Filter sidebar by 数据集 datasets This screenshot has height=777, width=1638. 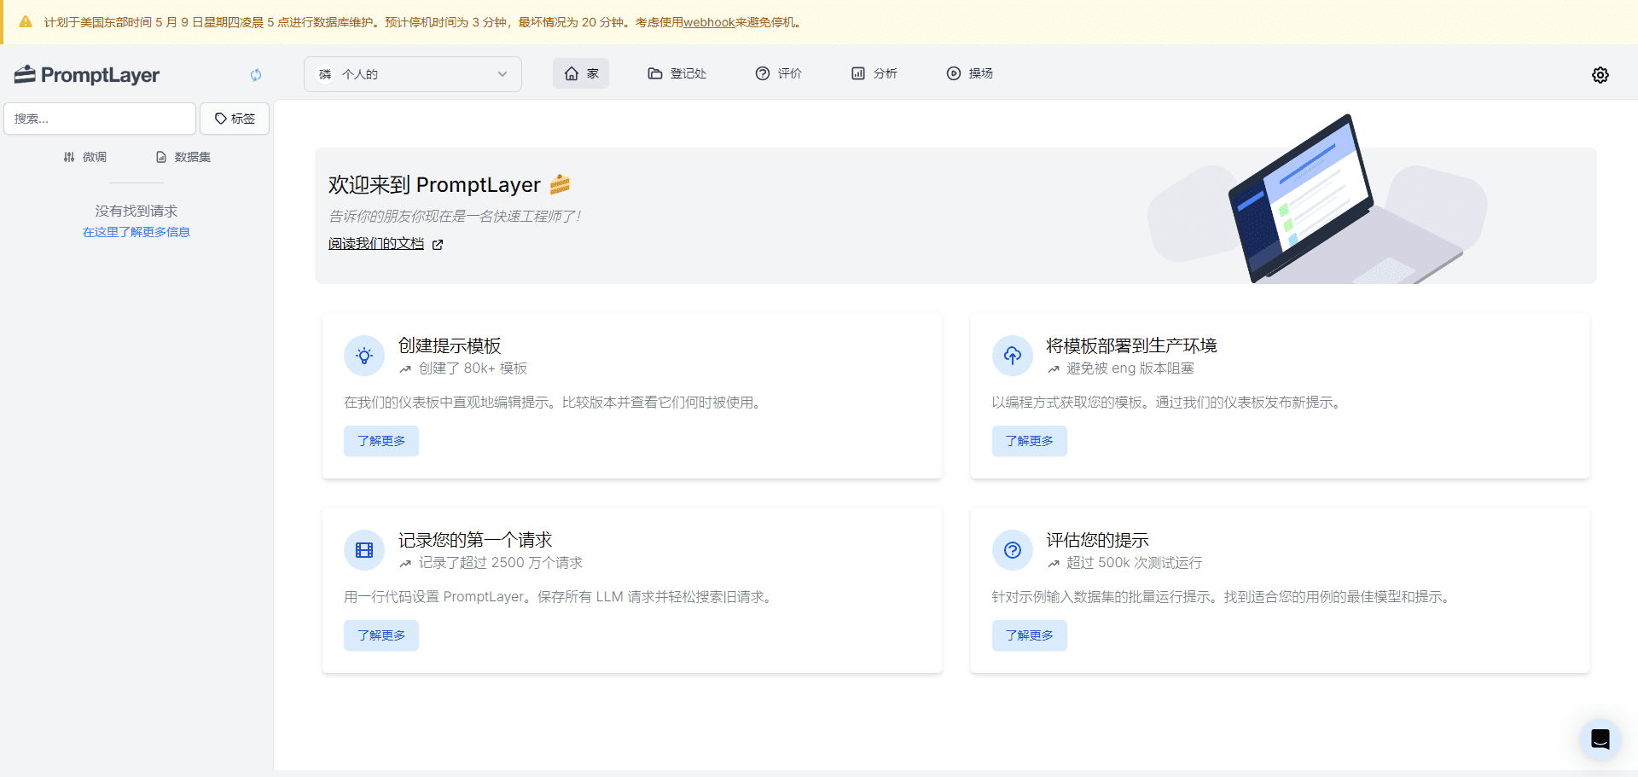(183, 157)
